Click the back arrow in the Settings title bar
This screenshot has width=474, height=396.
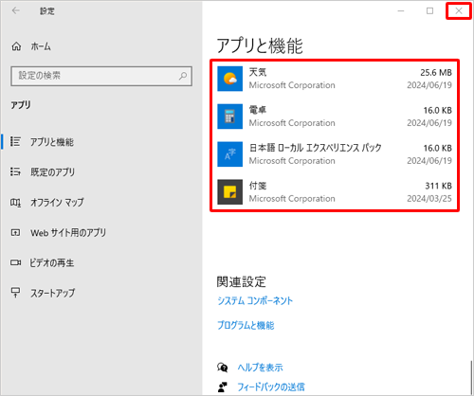point(15,10)
